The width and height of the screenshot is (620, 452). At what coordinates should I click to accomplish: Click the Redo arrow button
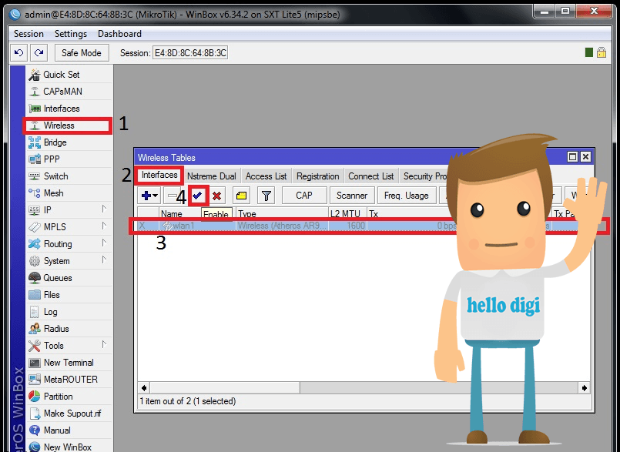click(x=39, y=52)
